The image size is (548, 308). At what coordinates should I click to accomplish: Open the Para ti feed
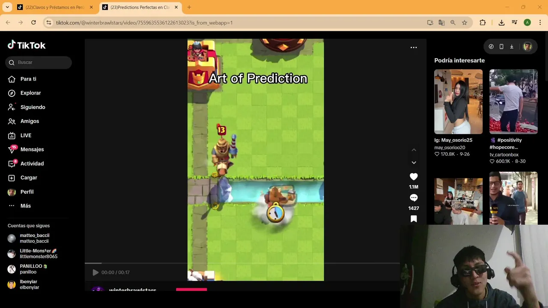tap(28, 79)
